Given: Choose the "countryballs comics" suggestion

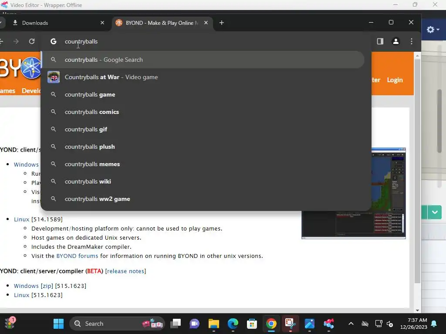Looking at the screenshot, I should 203,112.
